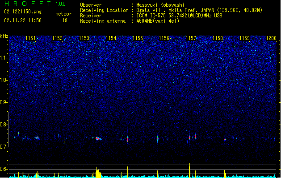Click the 1158 time marker

218,38
